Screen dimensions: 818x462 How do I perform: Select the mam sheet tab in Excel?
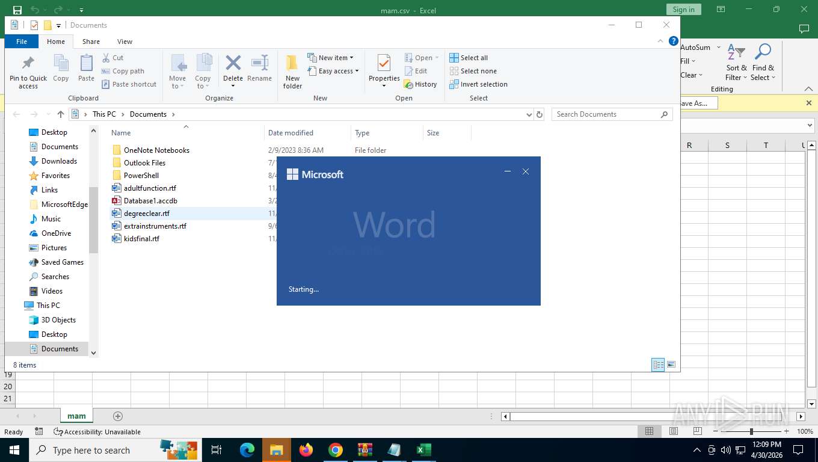click(x=76, y=416)
